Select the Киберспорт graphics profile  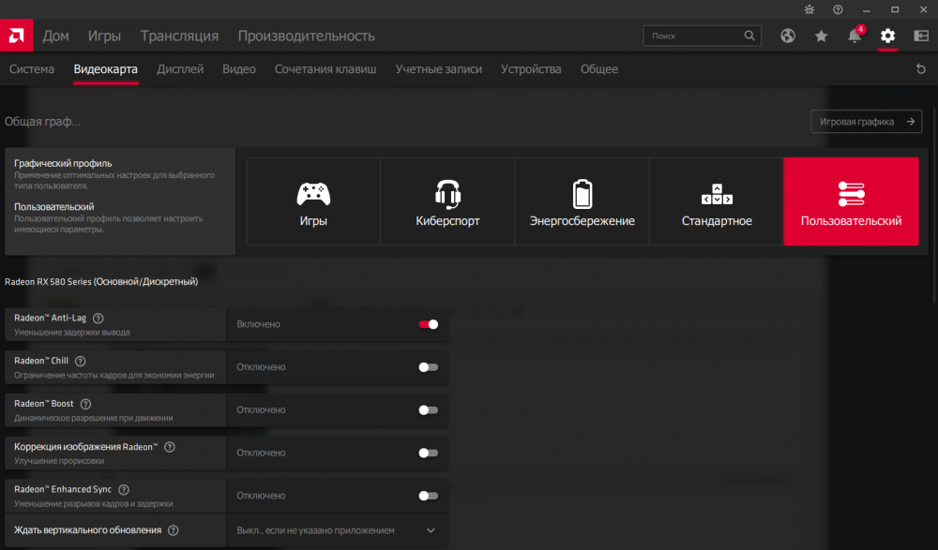pos(447,201)
